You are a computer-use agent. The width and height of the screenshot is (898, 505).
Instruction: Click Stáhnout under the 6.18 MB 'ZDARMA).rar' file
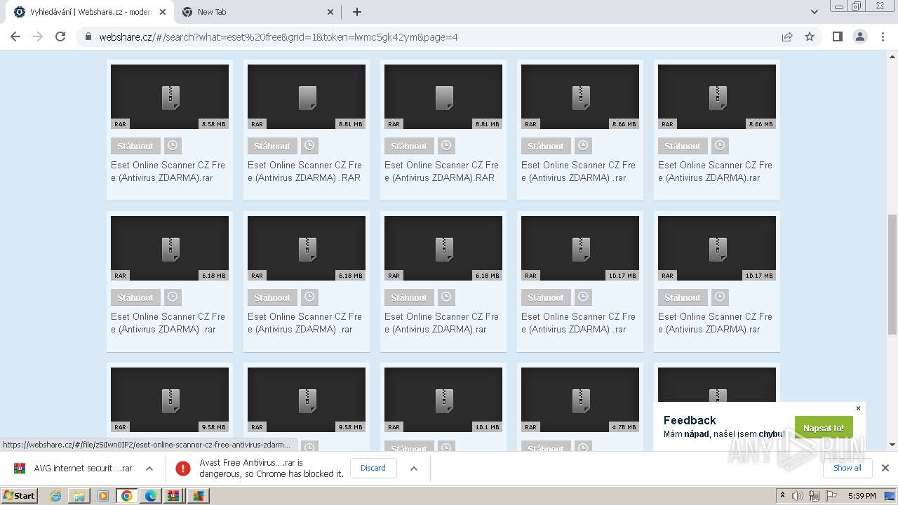409,297
